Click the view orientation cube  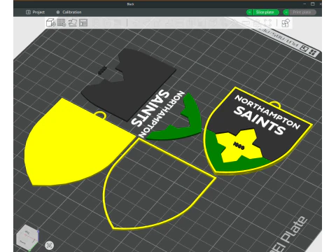27,237
